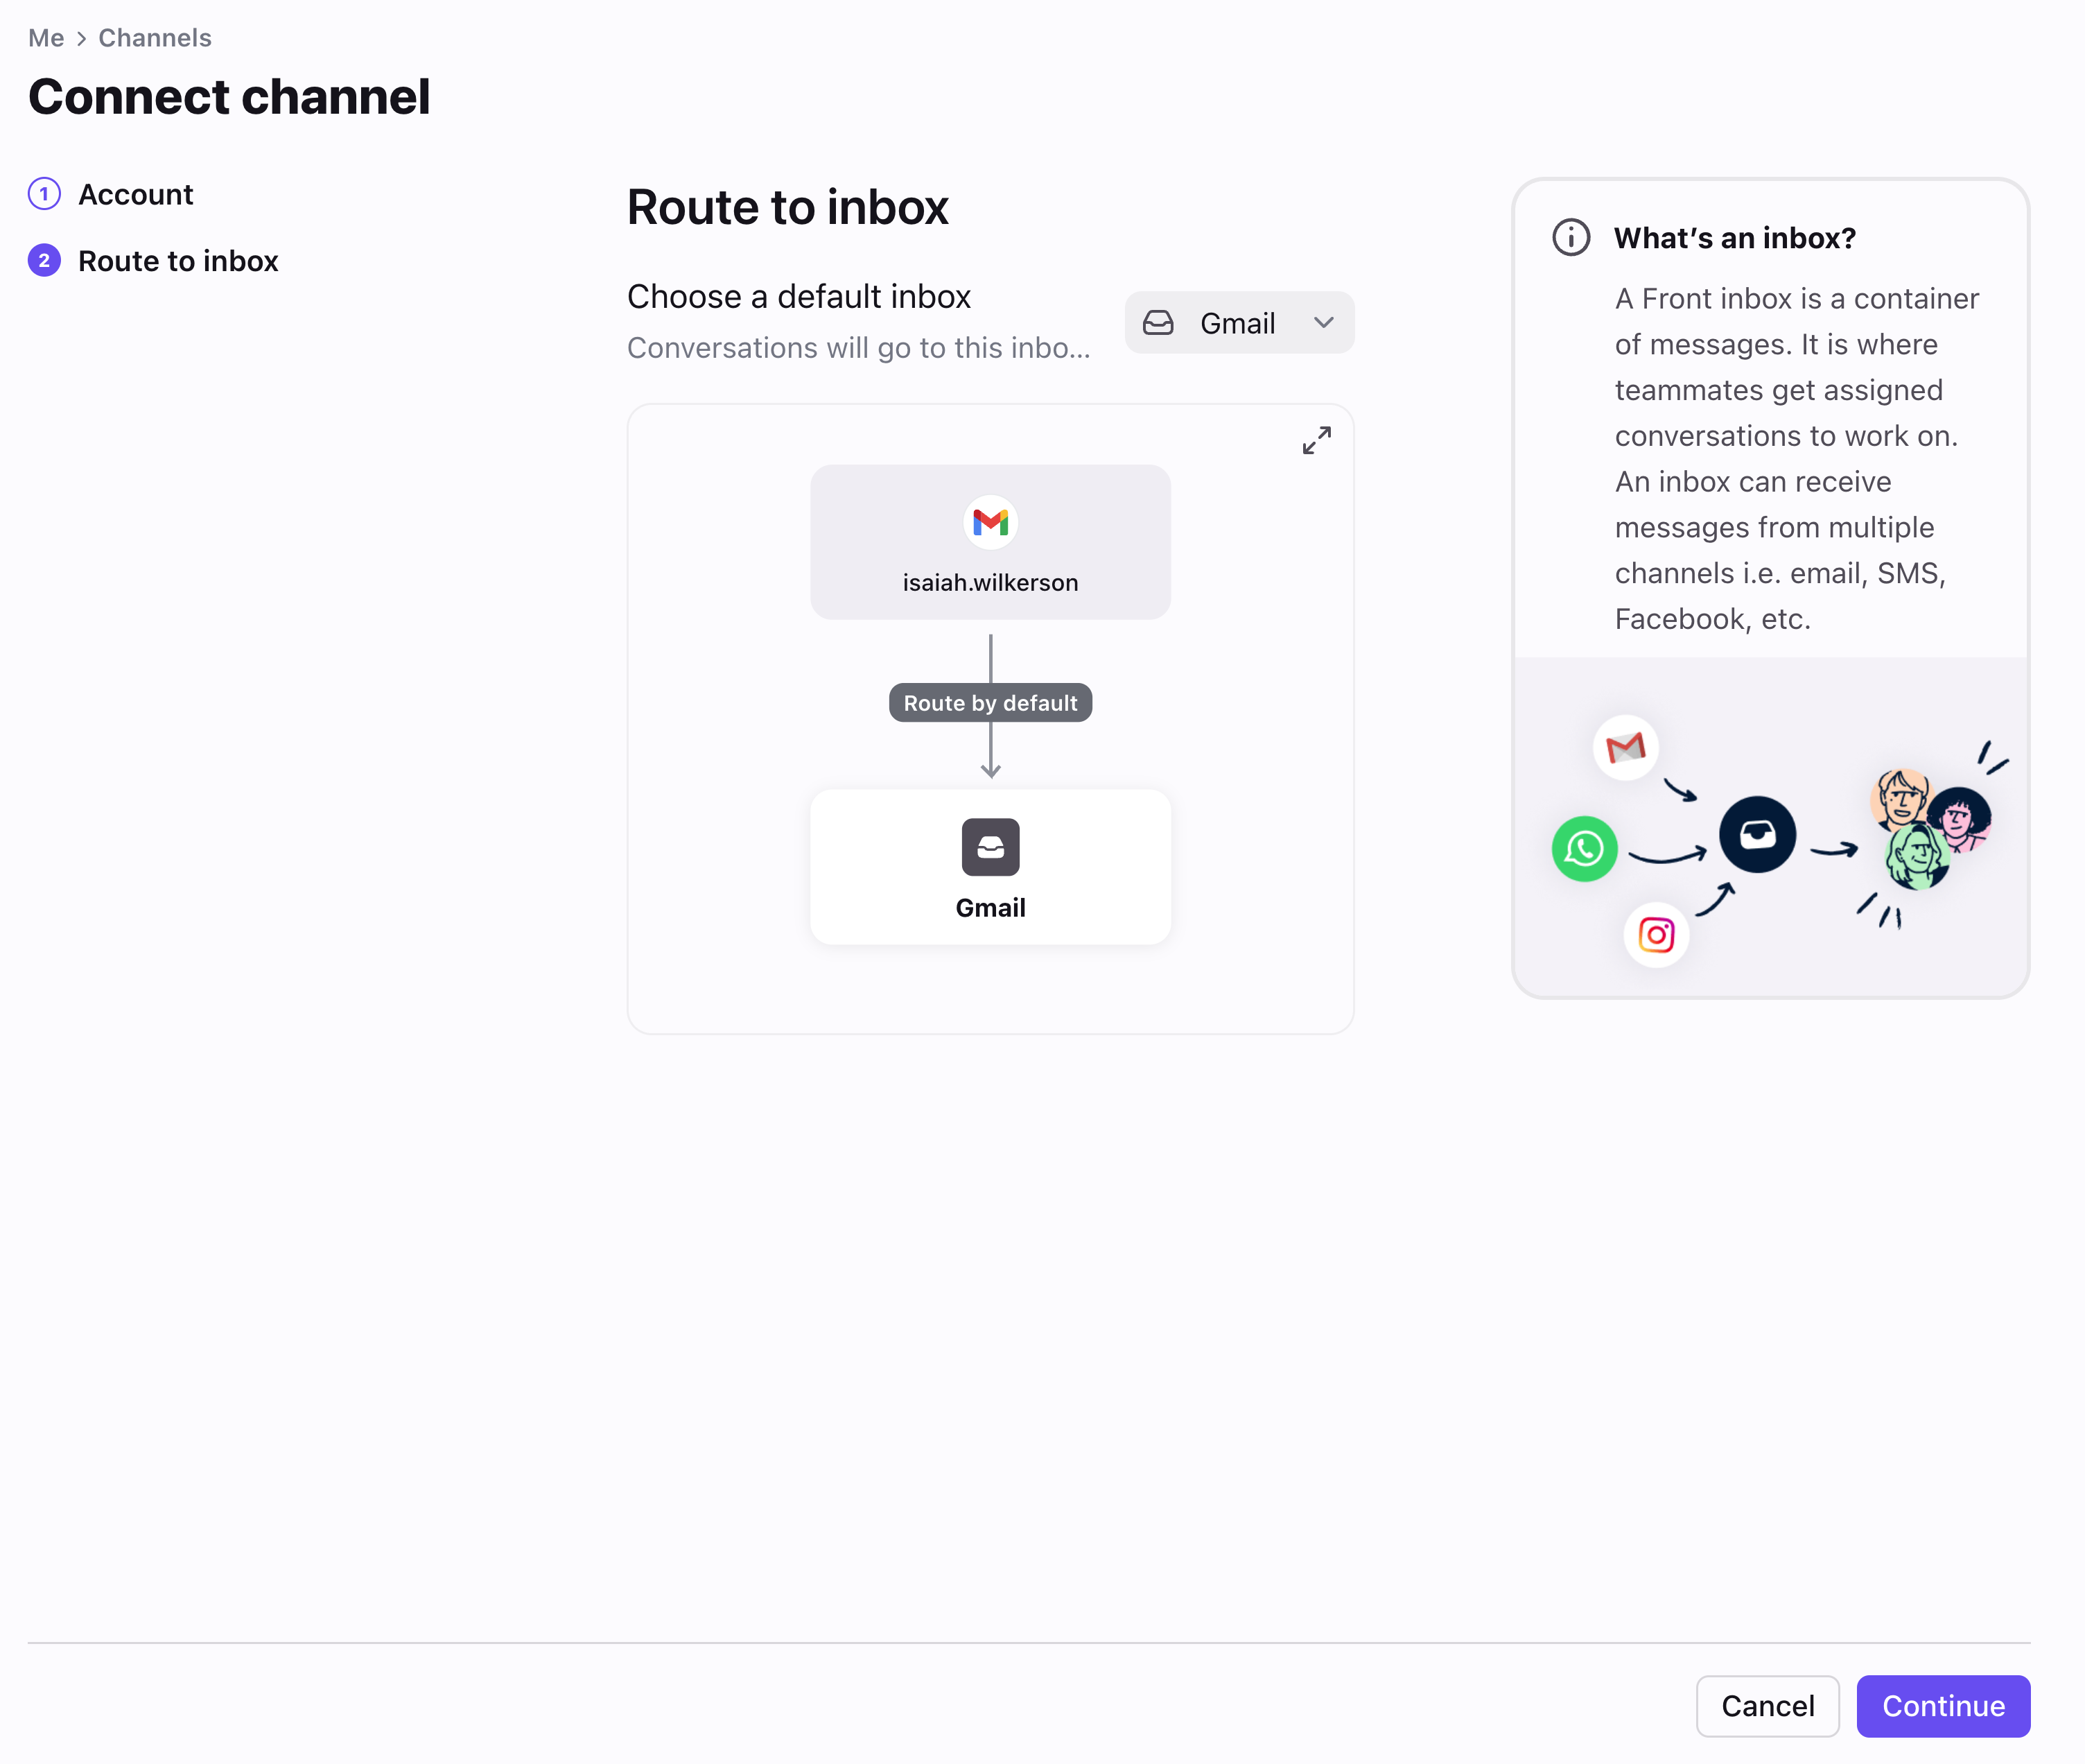This screenshot has width=2085, height=1764.
Task: Click the step 2 number badge
Action: (x=44, y=261)
